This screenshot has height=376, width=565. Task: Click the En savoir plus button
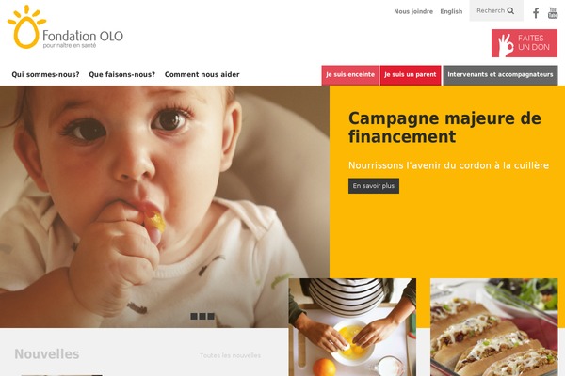point(374,186)
